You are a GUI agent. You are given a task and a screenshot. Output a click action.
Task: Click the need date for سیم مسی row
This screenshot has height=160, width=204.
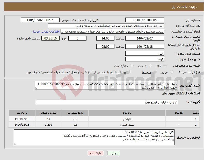point(22,125)
